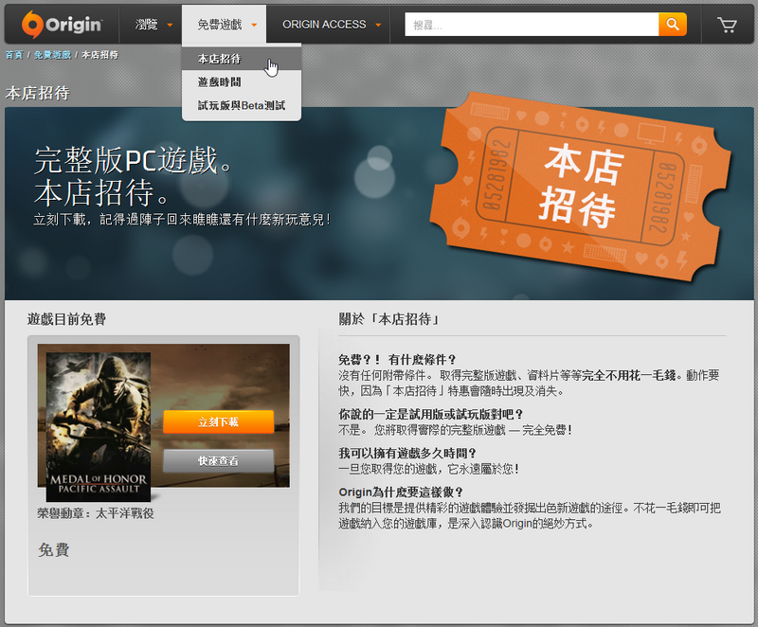Screen dimensions: 758x627
Task: Click the Origin為什麼要這樣做？ question
Action: tap(401, 493)
